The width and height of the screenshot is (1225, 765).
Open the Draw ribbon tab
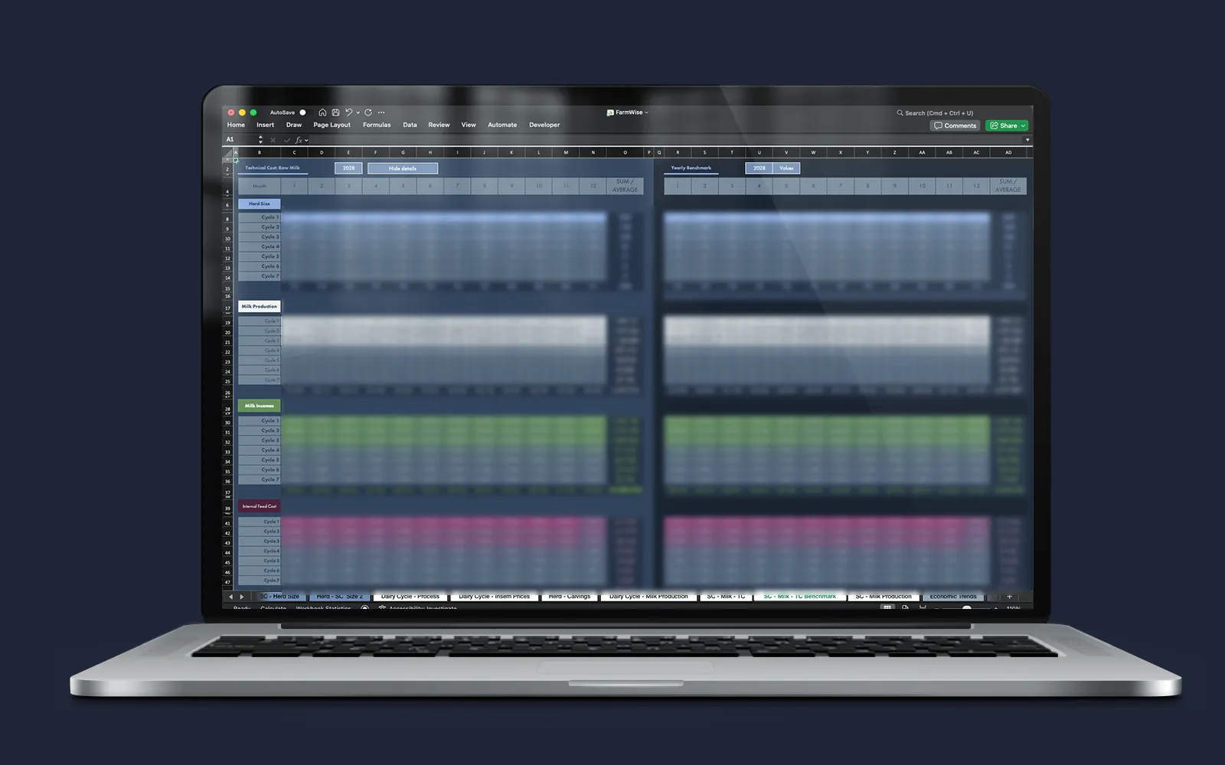[294, 125]
